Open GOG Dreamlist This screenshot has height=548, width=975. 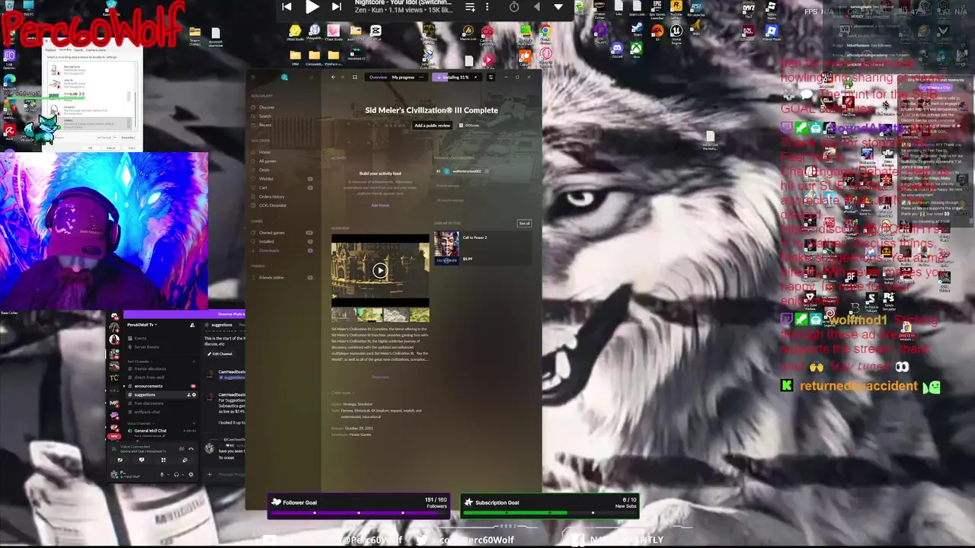click(272, 205)
